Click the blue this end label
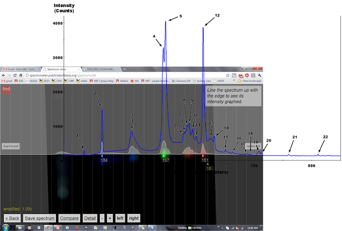342x231 pixels. pyautogui.click(x=10, y=146)
